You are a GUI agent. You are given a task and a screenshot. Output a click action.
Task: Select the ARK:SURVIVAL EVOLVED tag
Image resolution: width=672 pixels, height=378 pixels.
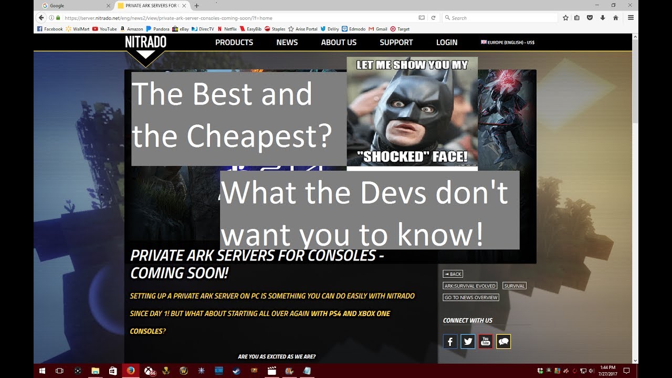pos(470,286)
